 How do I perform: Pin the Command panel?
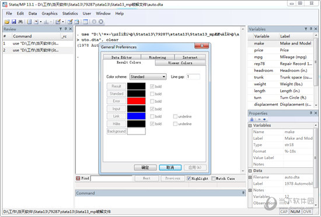pos(243,192)
